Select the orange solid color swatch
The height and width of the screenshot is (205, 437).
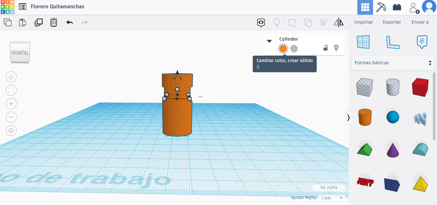[x=283, y=49]
